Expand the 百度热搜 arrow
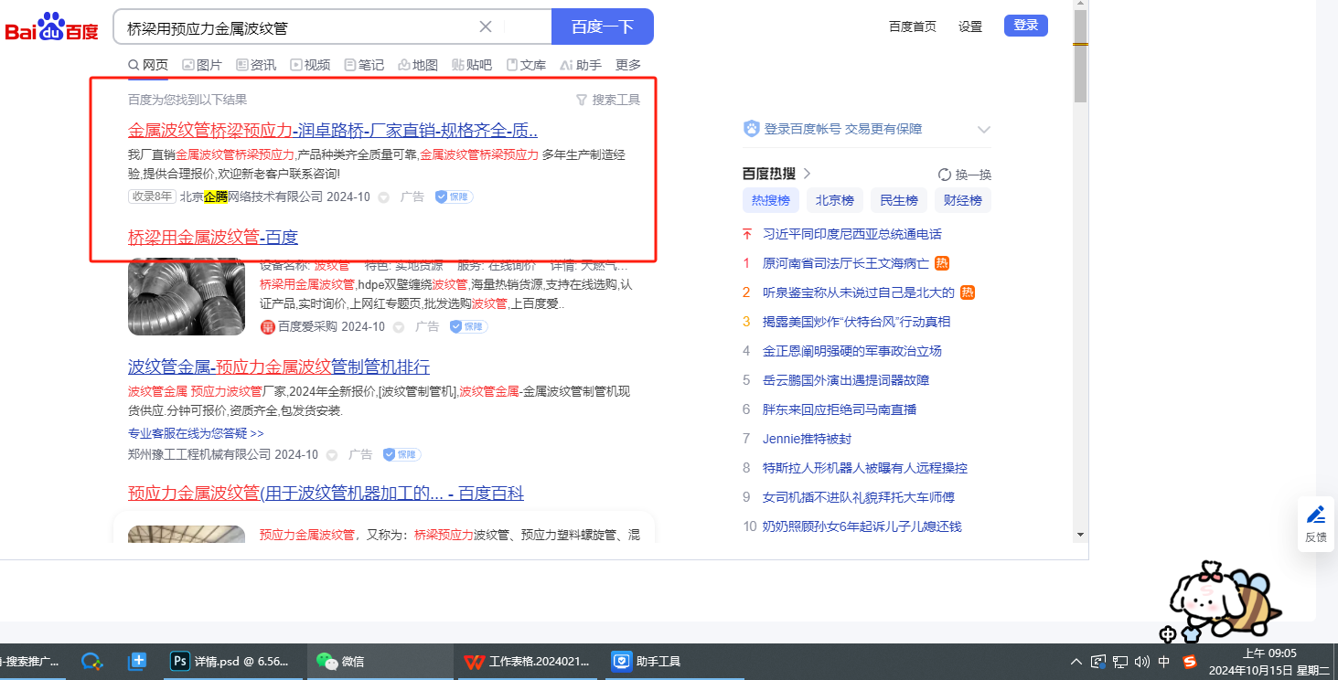Viewport: 1338px width, 680px height. point(808,174)
